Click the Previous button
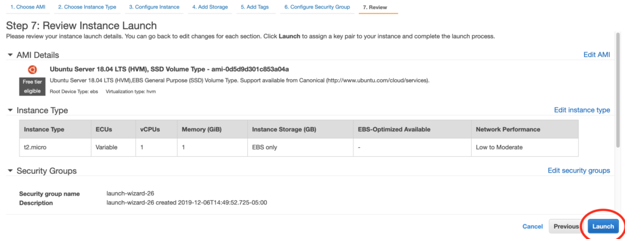The width and height of the screenshot is (625, 239). (x=566, y=226)
